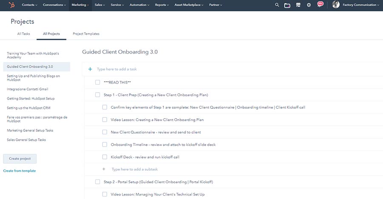Open New Client Questionnaire - review and send text

coord(156,132)
